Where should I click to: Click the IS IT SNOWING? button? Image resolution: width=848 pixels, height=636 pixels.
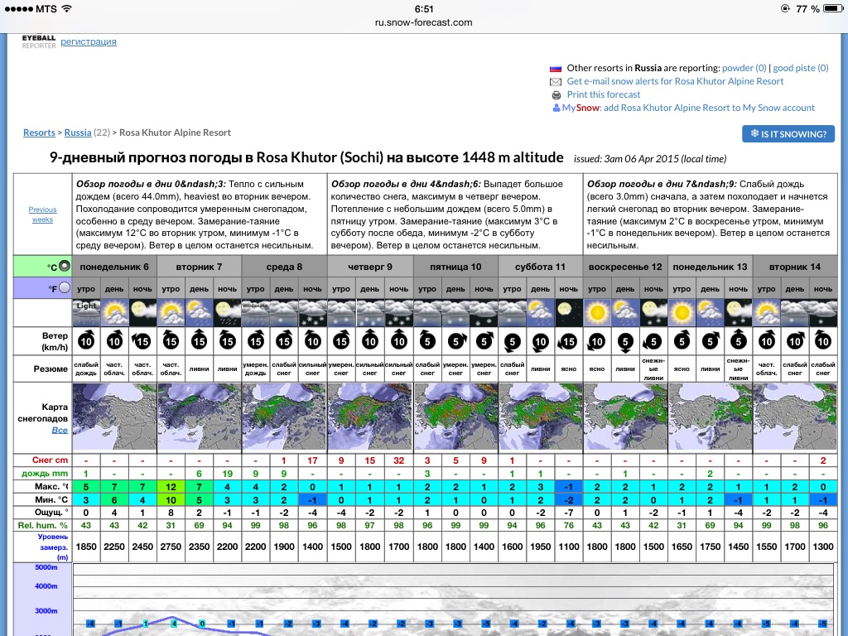pyautogui.click(x=788, y=134)
